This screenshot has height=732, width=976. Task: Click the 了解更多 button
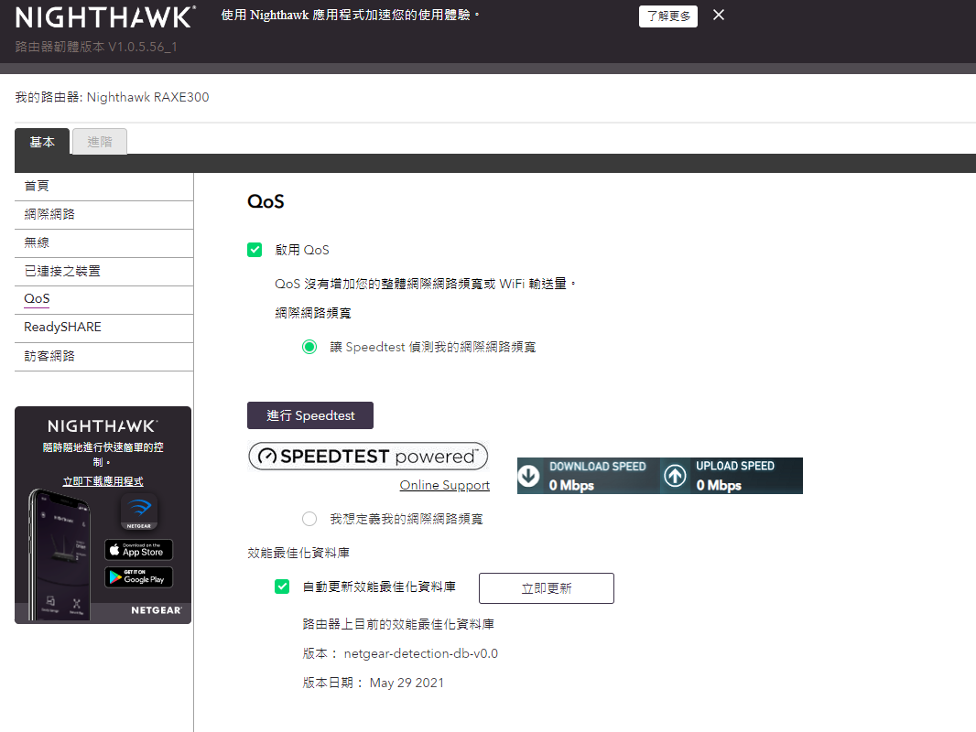pos(667,16)
